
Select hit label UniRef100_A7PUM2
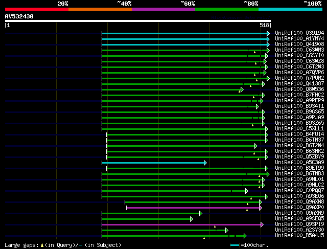(299, 78)
